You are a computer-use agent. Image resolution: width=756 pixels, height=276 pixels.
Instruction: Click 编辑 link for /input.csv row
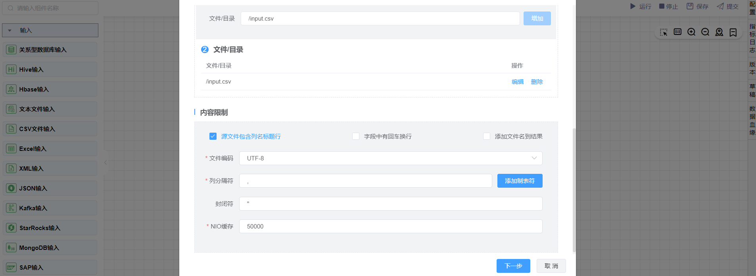518,82
